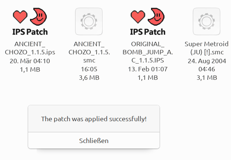This screenshot has width=231, height=160.
Task: Click the patch applied successfully message
Action: (x=94, y=119)
